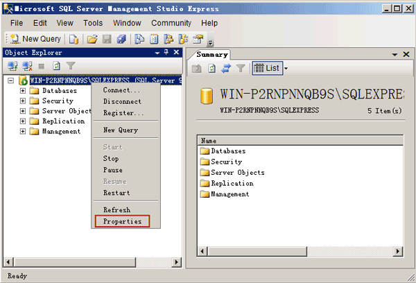The height and width of the screenshot is (283, 416).
Task: Click the Filter icon in Summary toolbar
Action: (x=241, y=69)
